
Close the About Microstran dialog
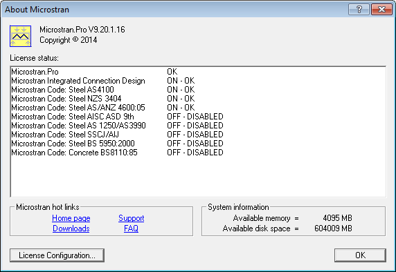(x=381, y=10)
